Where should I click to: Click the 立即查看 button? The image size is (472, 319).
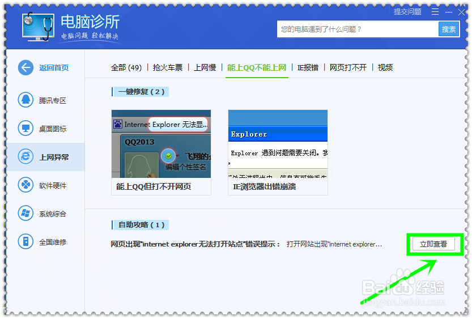coord(433,244)
